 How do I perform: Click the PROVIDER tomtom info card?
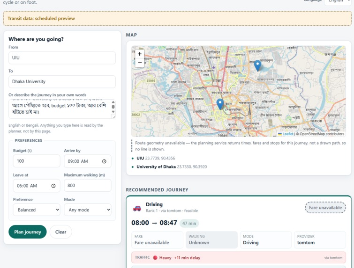(x=320, y=240)
